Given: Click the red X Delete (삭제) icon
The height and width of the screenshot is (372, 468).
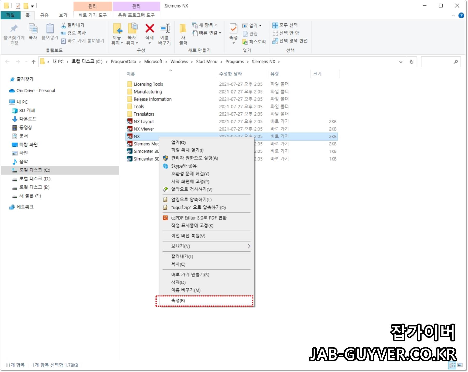Looking at the screenshot, I should pyautogui.click(x=149, y=28).
